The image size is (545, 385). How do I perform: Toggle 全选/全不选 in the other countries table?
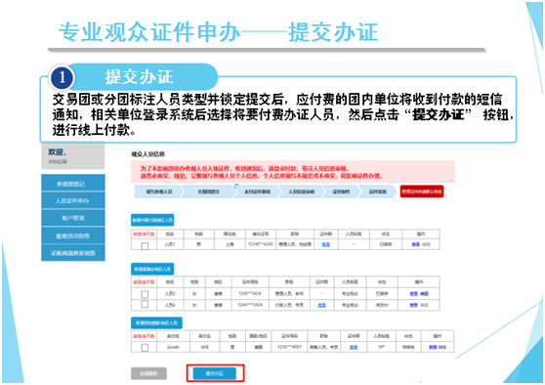point(144,336)
